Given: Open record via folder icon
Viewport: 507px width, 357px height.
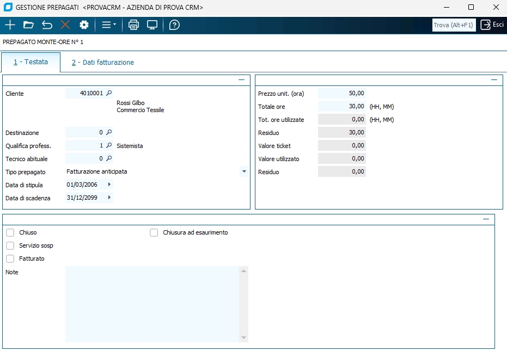Looking at the screenshot, I should point(28,25).
